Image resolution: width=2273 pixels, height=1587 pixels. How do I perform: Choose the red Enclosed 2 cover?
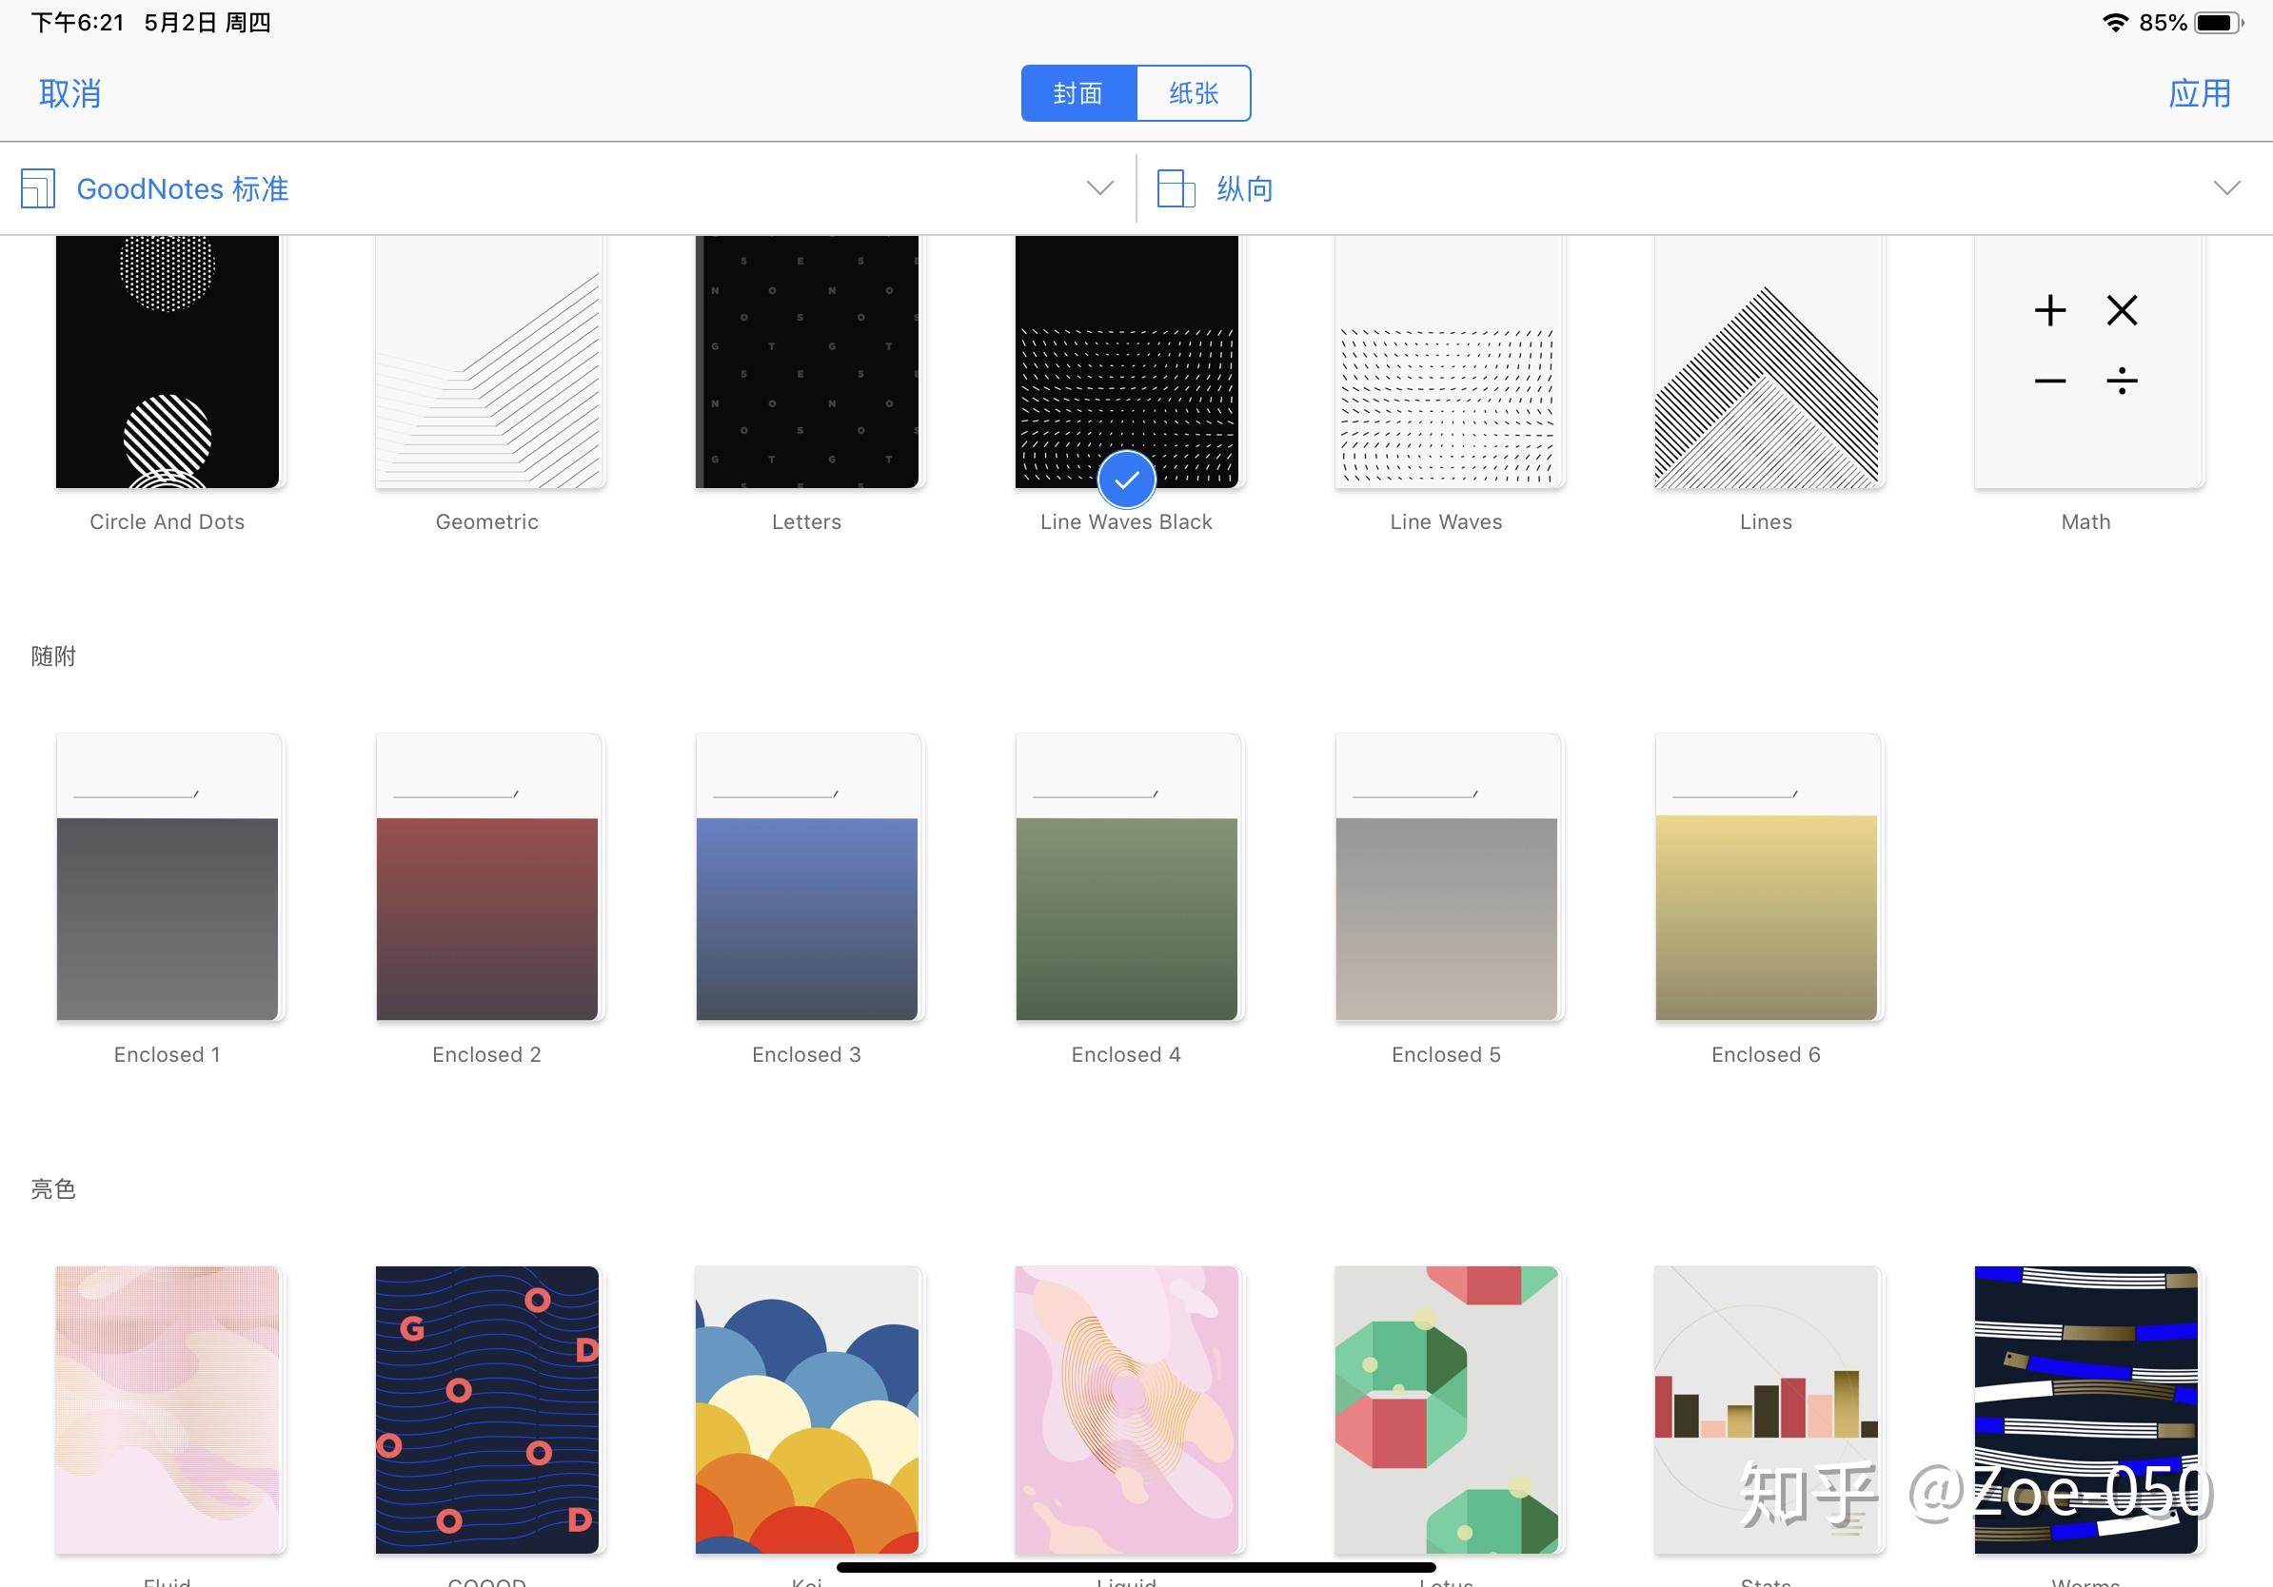(x=487, y=877)
